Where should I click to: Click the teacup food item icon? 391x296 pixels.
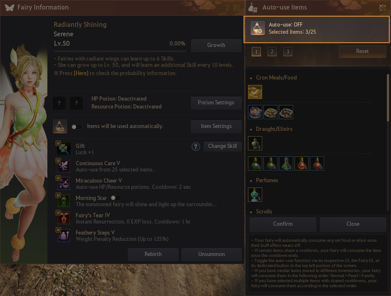click(255, 112)
